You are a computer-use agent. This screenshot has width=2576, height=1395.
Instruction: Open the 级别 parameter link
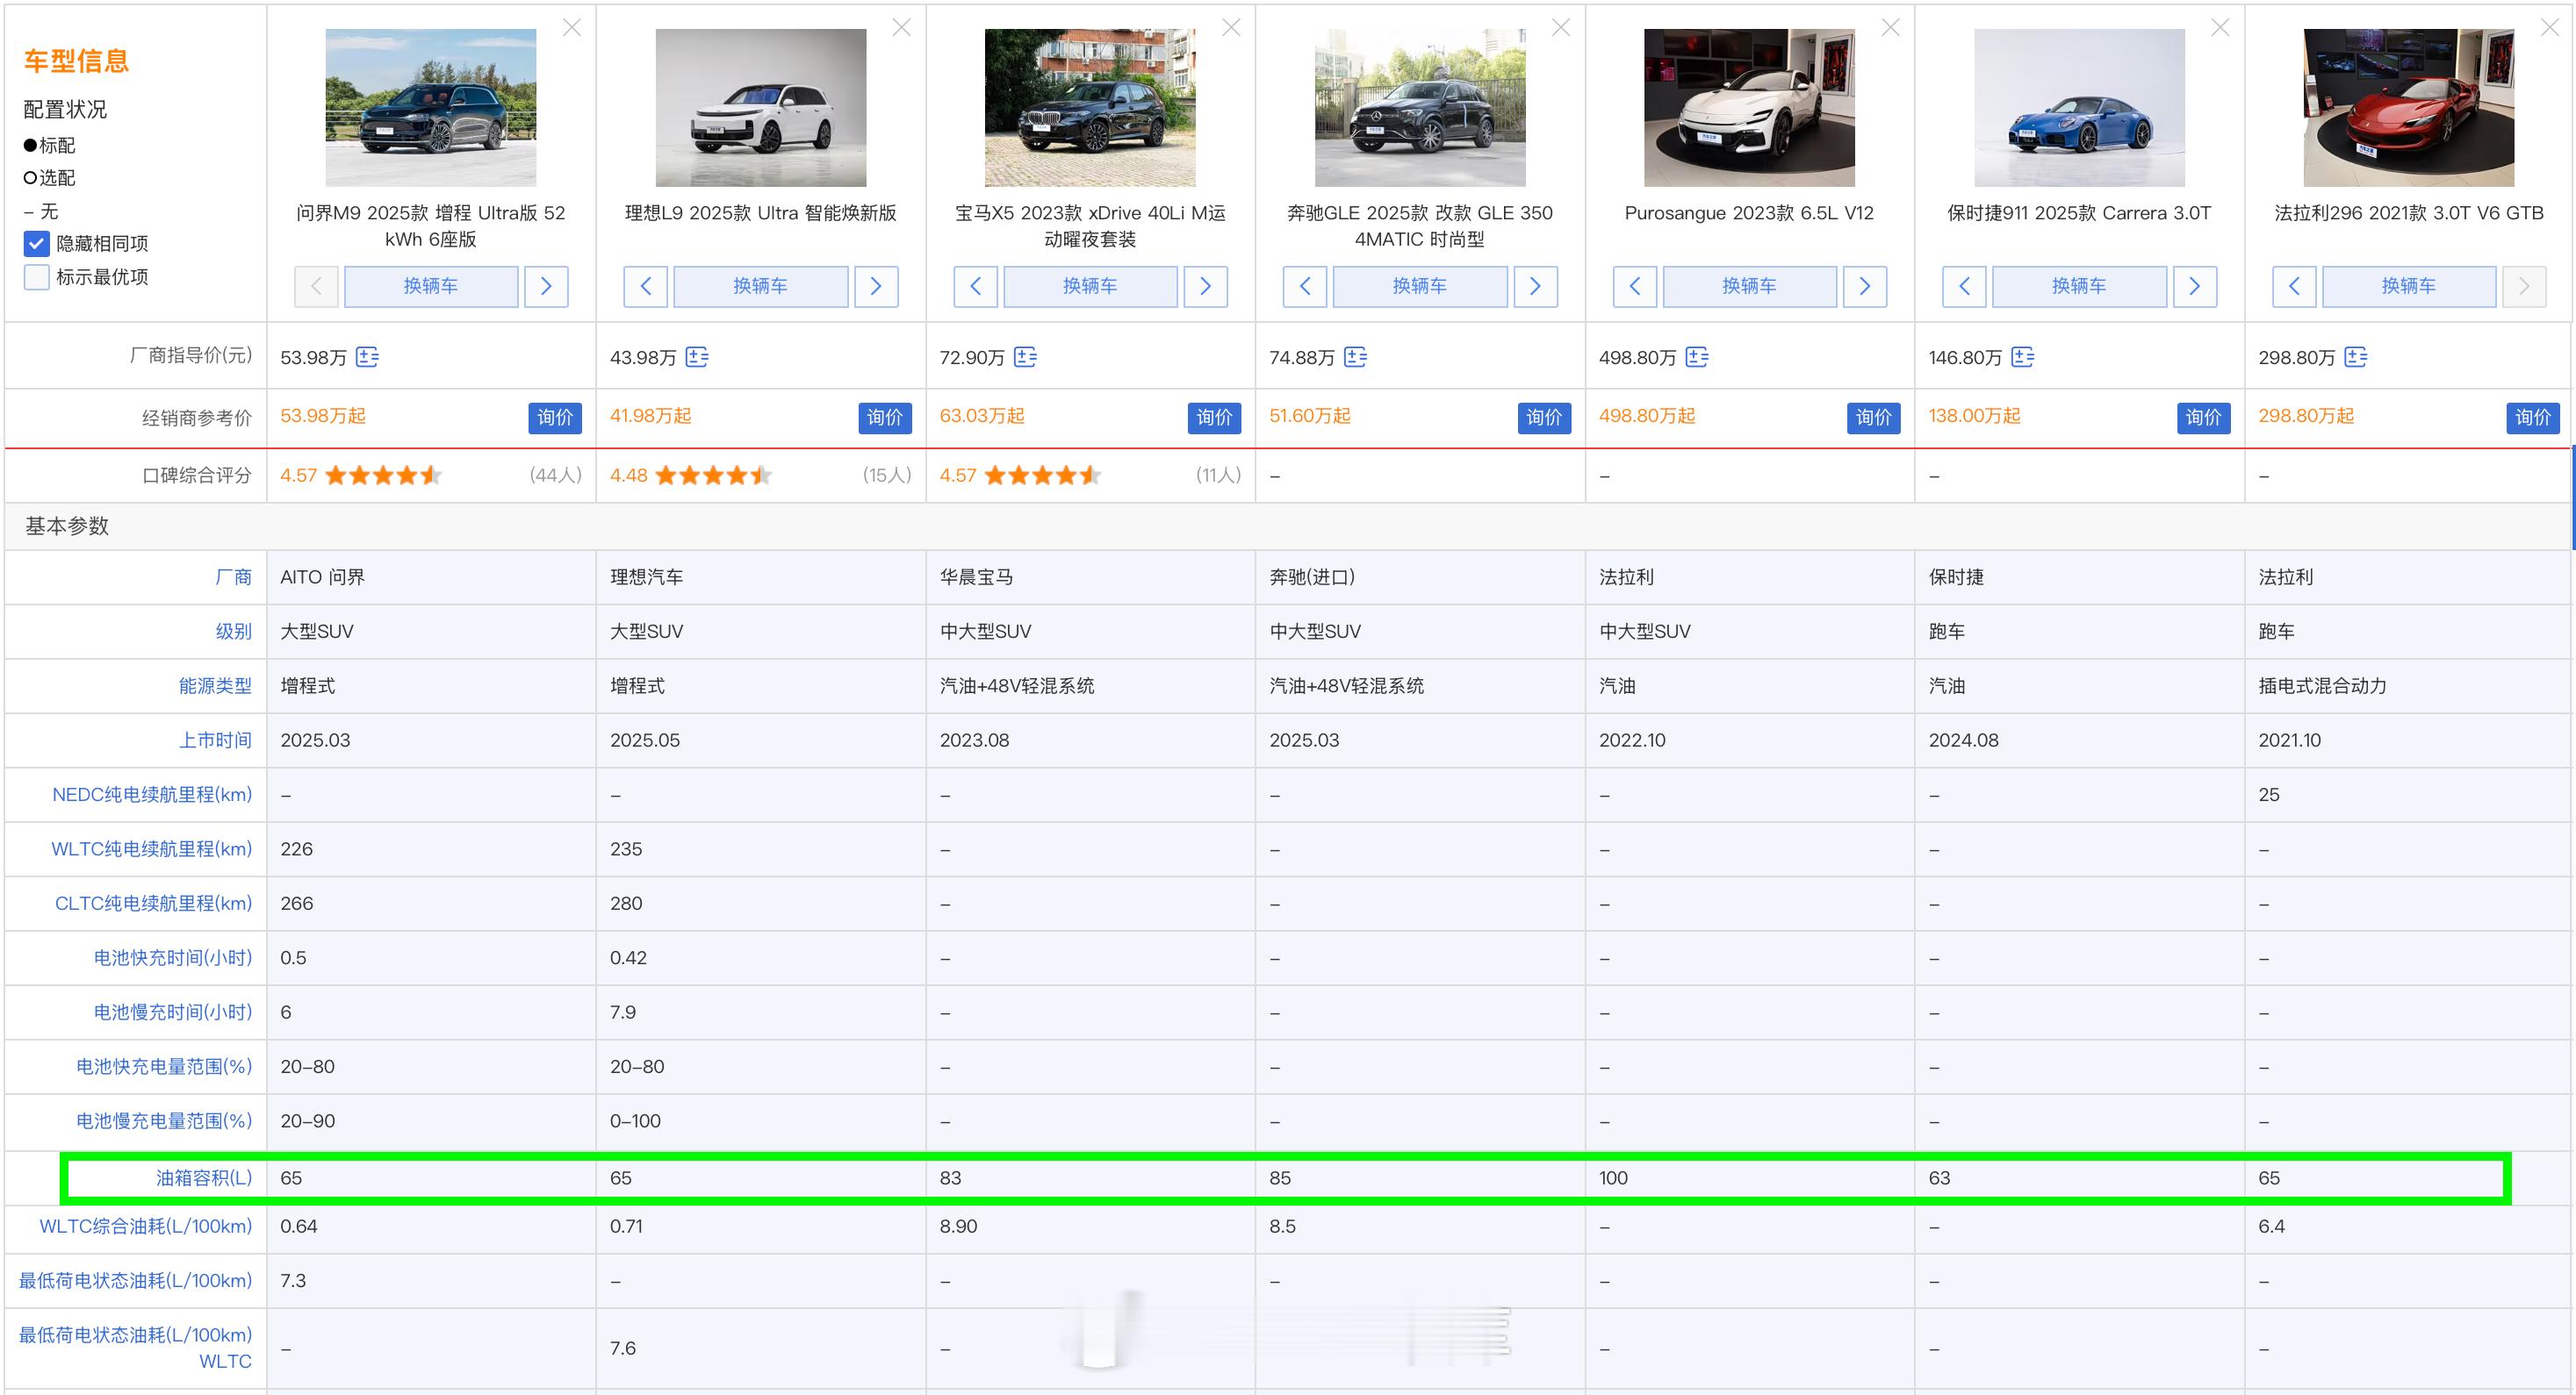(x=234, y=632)
